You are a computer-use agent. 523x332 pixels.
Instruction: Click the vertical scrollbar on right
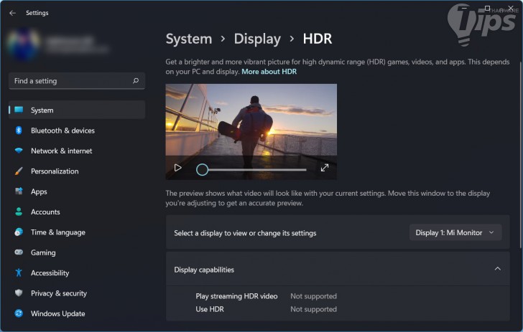520,154
